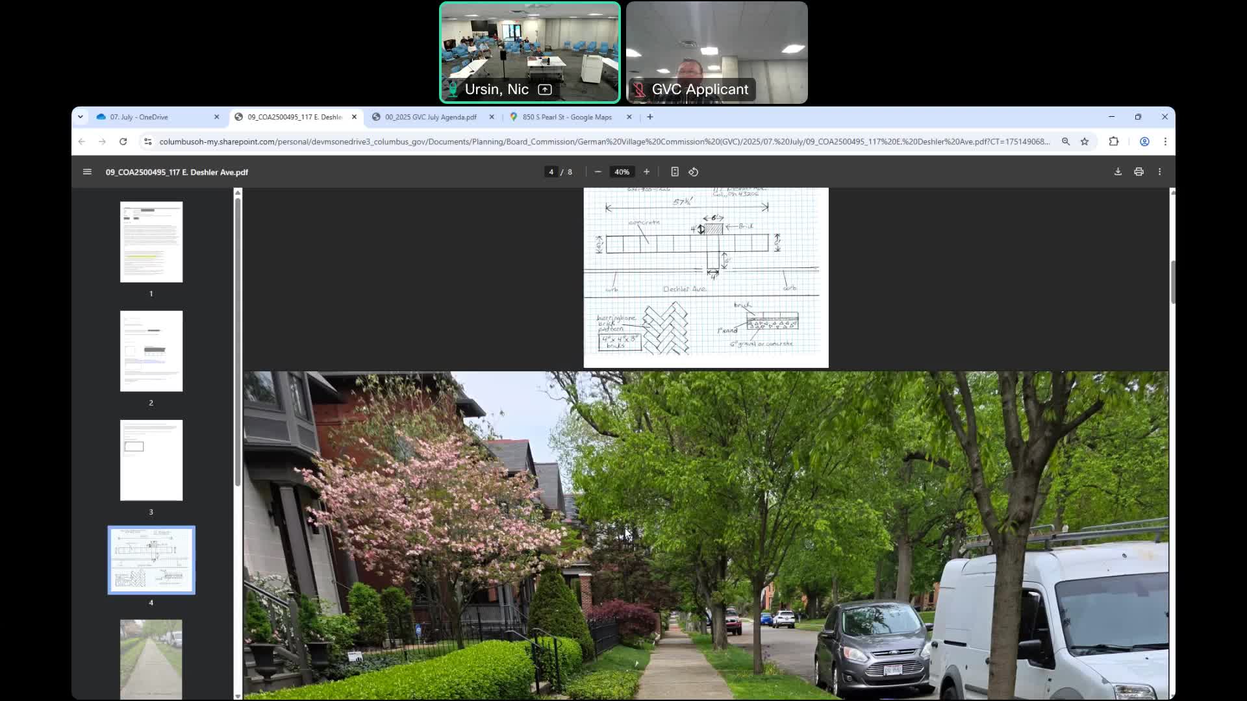The height and width of the screenshot is (701, 1247).
Task: Open Chrome's three-dot menu
Action: pyautogui.click(x=1165, y=141)
